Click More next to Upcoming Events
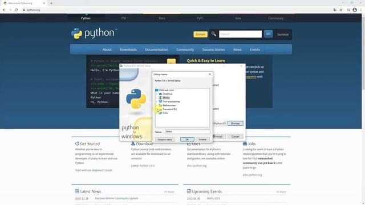Image resolution: width=365 pixels, height=205 pixels. 281,192
